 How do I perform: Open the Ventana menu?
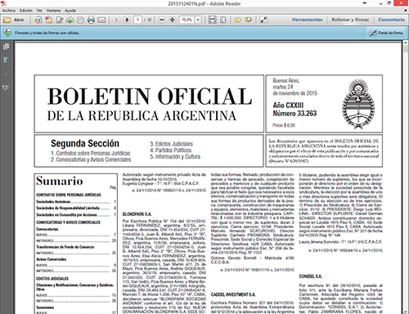[53, 11]
